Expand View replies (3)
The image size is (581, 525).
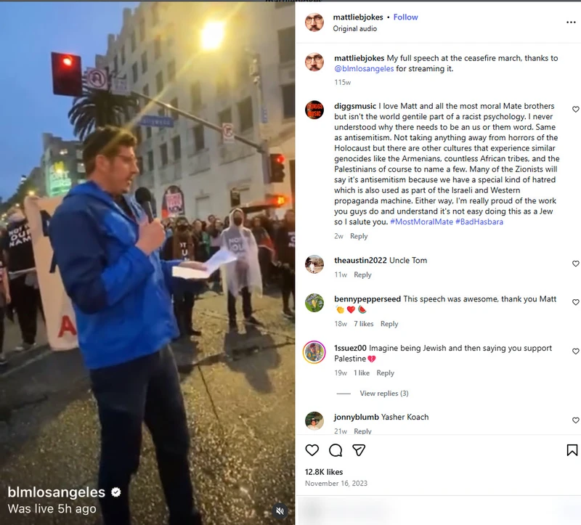tap(384, 394)
